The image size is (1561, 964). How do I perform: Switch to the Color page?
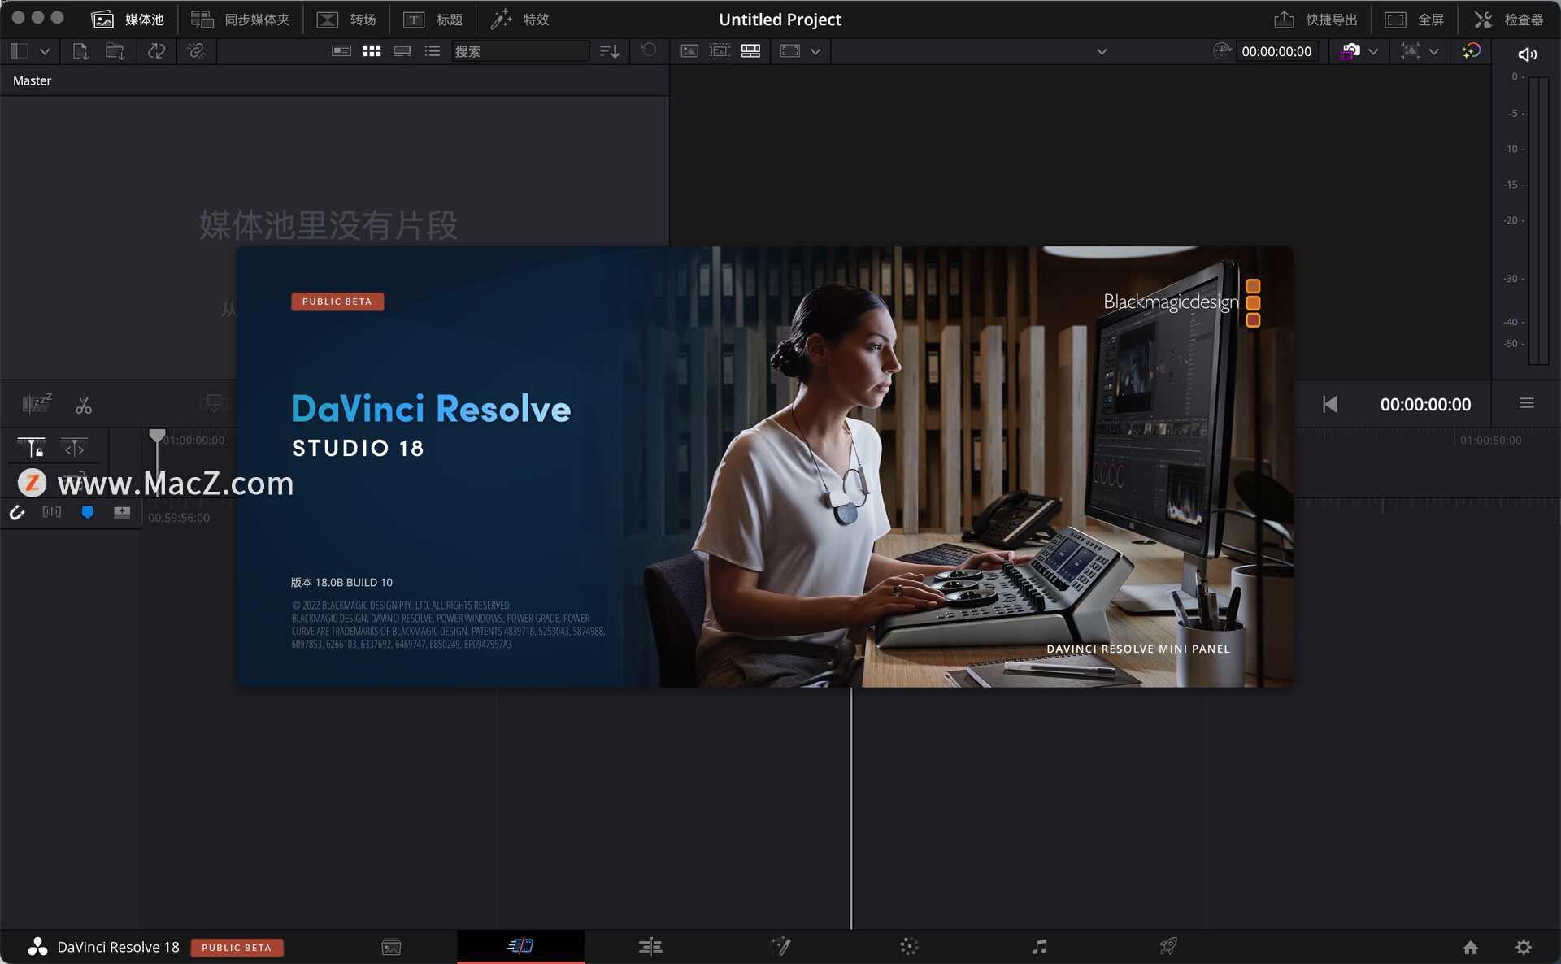(909, 947)
